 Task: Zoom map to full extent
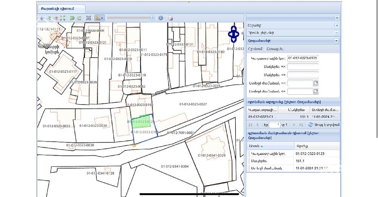point(63,18)
